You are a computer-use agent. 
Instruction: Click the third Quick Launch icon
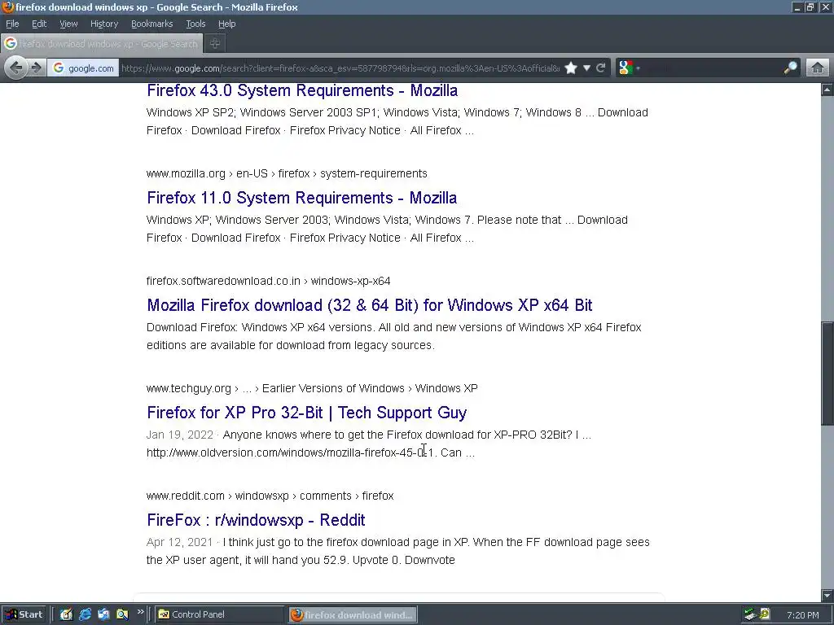(x=103, y=614)
